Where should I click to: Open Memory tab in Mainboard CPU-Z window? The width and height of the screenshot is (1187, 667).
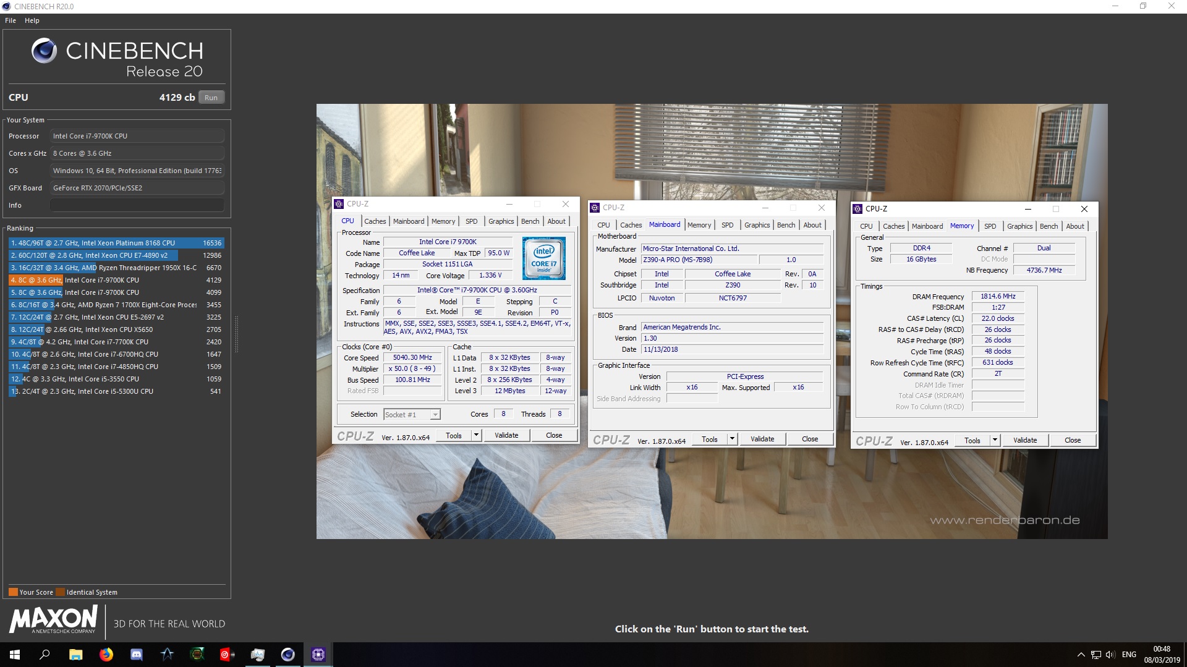pyautogui.click(x=699, y=225)
